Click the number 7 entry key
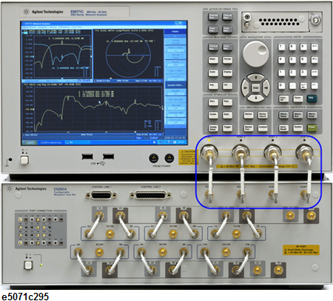 pos(281,47)
